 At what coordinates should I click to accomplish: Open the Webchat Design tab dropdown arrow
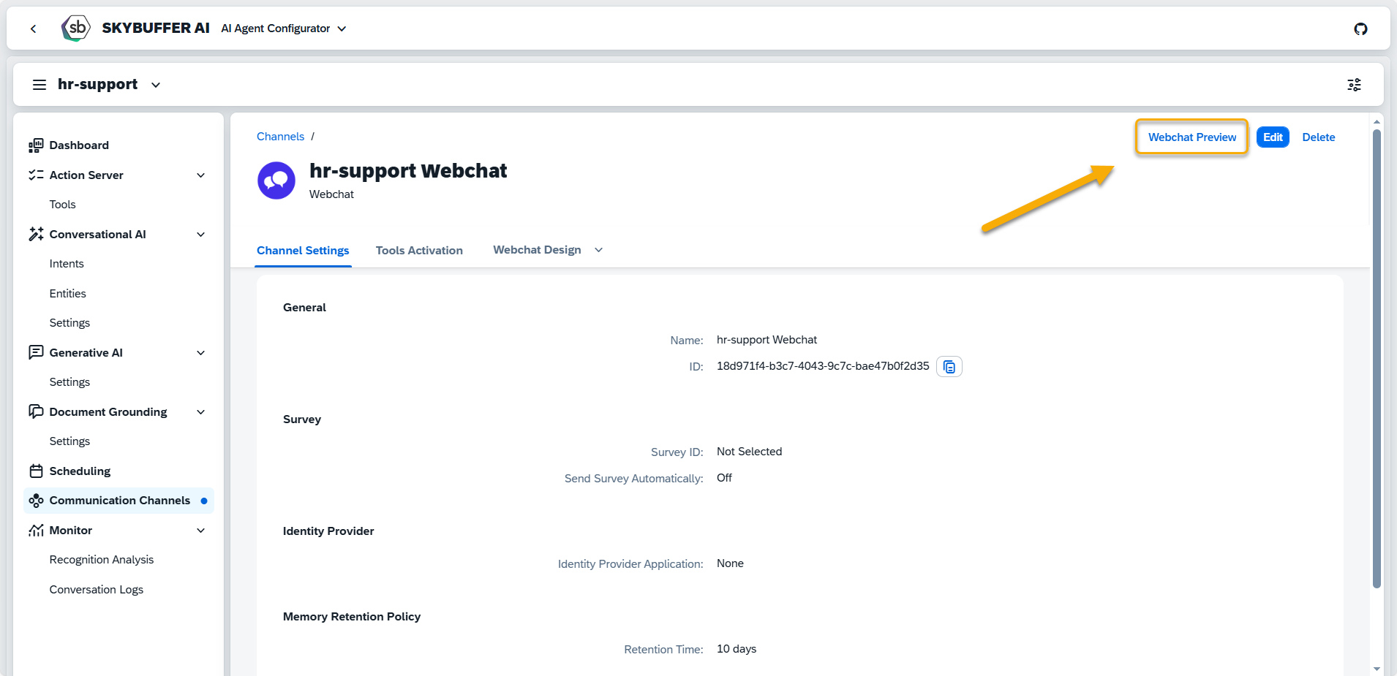(599, 250)
